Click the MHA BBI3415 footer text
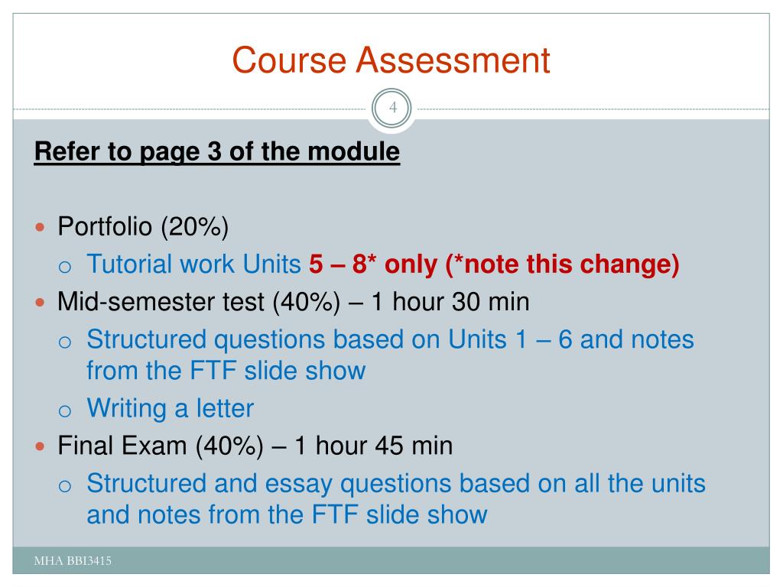Viewport: 783px width, 587px height. click(73, 561)
